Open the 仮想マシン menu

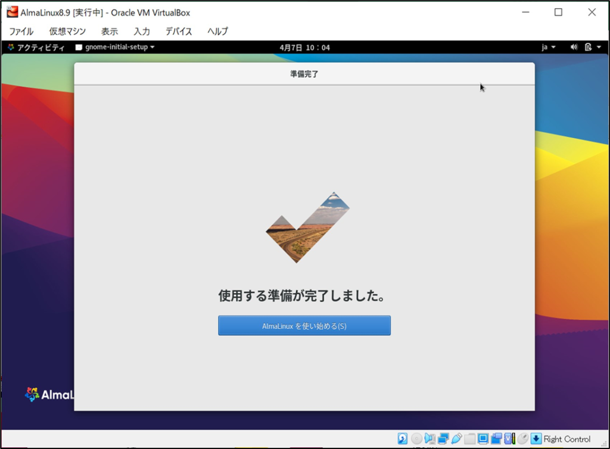(x=67, y=31)
